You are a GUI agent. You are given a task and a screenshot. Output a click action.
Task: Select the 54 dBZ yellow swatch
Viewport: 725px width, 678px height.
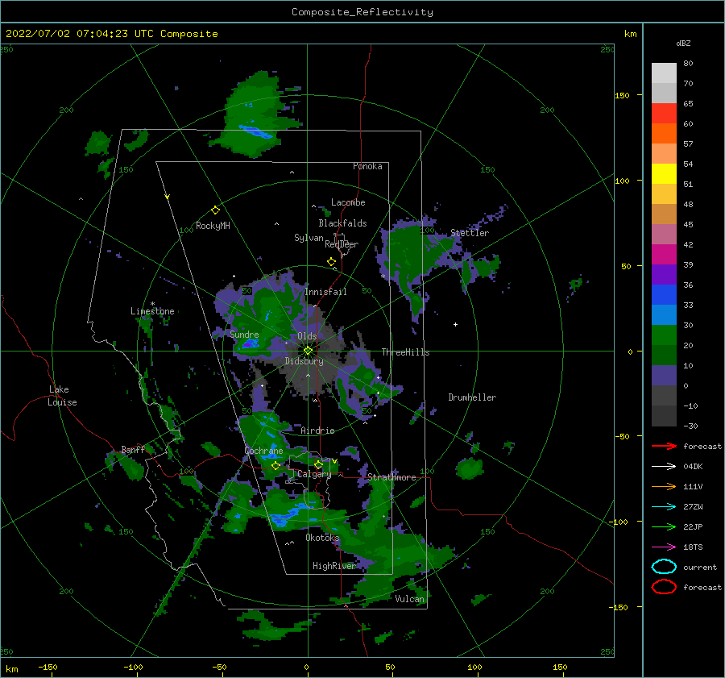coord(664,173)
